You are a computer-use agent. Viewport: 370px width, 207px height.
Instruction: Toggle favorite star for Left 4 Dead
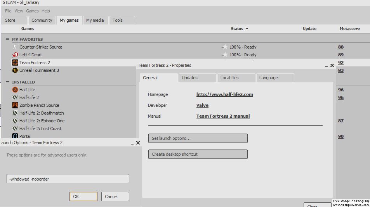point(225,55)
